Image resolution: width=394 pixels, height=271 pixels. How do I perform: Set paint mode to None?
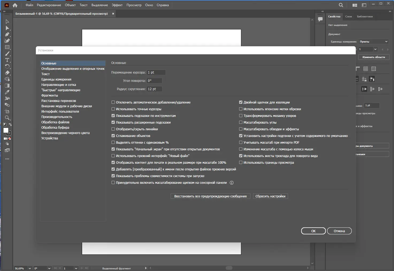(x=10, y=139)
